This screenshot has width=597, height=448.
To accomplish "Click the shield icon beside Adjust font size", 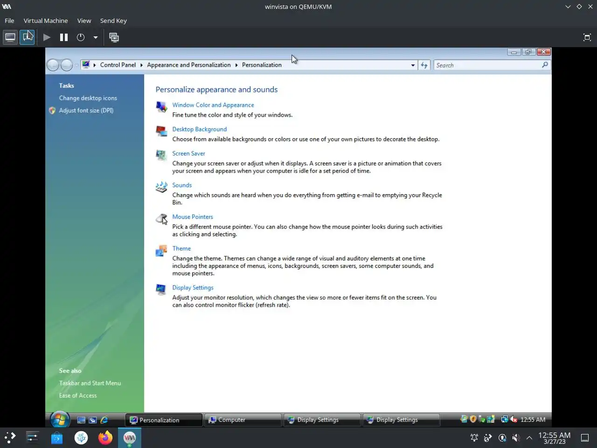I will coord(52,111).
